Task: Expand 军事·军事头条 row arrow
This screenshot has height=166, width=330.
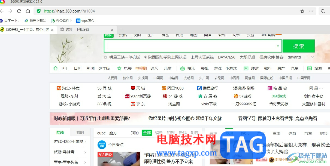Action: [85, 162]
